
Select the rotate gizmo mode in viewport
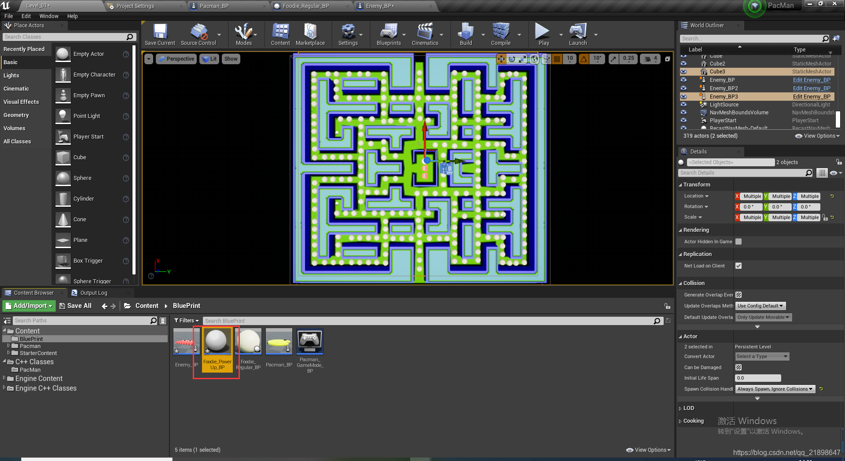pos(512,59)
